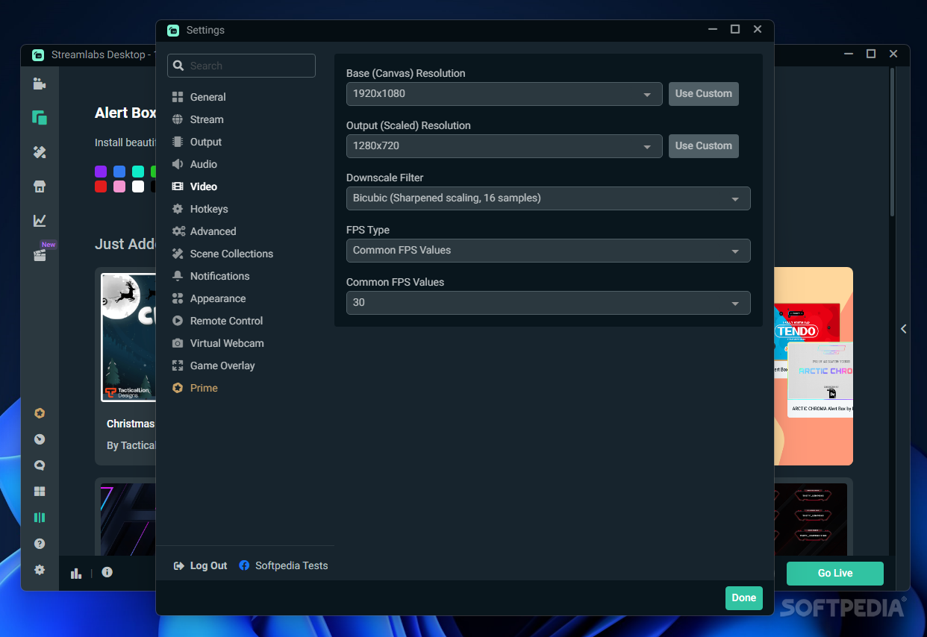Open the Highlighter clapperboard icon marked New
The width and height of the screenshot is (927, 637).
pyautogui.click(x=40, y=255)
